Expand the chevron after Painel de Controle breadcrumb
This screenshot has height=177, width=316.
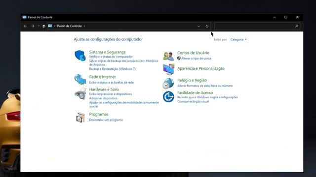point(84,26)
